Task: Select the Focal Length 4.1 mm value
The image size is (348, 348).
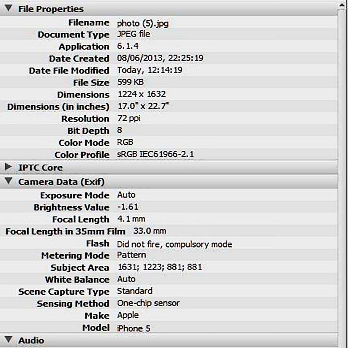Action: point(131,219)
